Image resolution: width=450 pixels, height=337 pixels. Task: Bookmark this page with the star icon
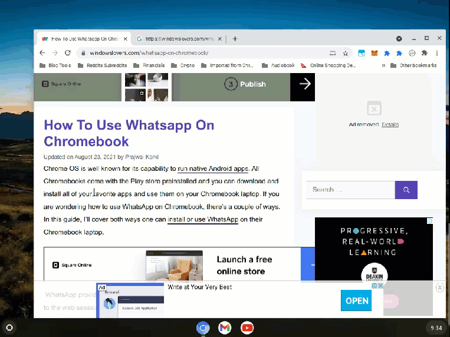pos(345,53)
